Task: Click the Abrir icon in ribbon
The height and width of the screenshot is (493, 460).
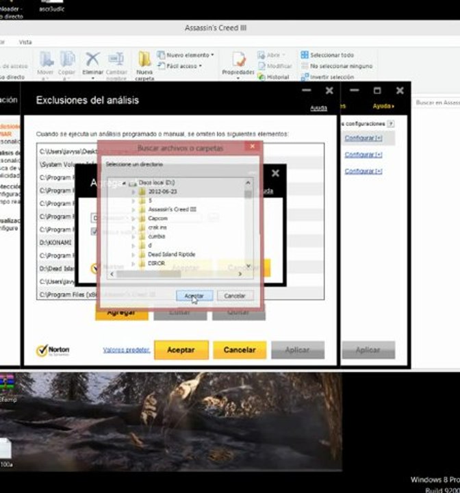Action: [x=261, y=55]
